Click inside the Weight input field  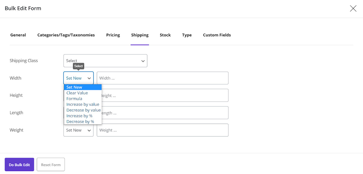click(x=162, y=130)
